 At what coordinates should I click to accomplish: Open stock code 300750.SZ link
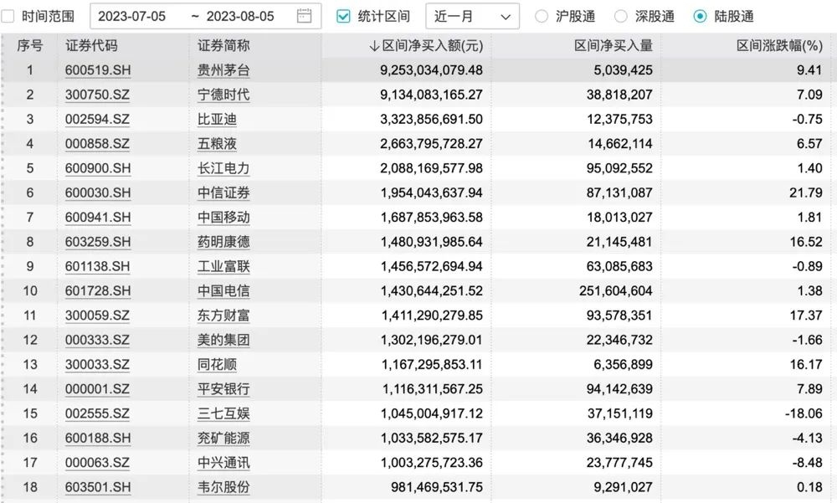(97, 95)
